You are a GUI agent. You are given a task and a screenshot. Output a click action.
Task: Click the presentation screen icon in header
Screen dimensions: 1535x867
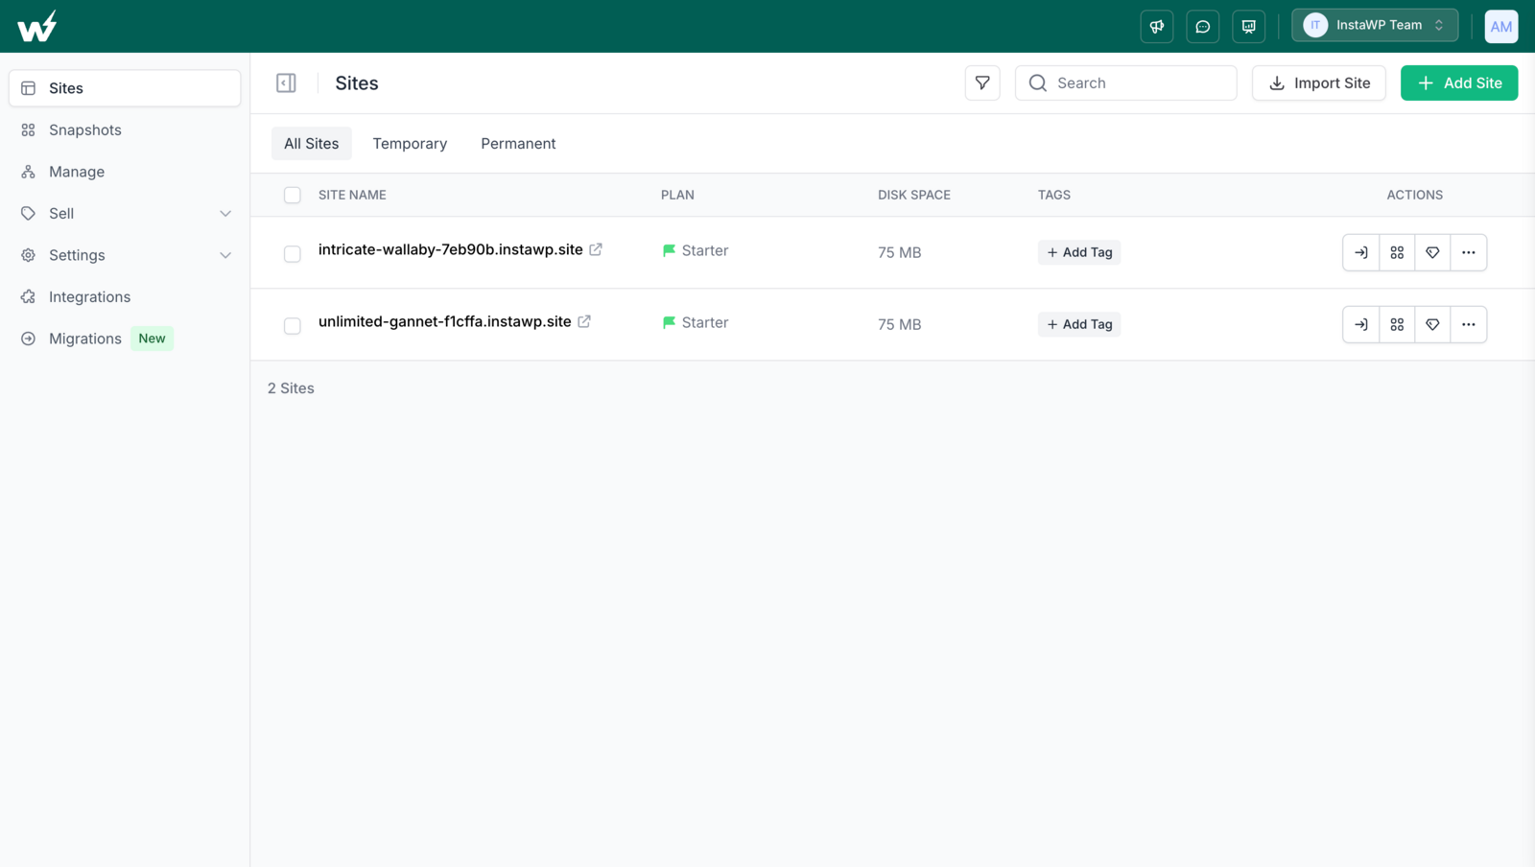pyautogui.click(x=1249, y=26)
